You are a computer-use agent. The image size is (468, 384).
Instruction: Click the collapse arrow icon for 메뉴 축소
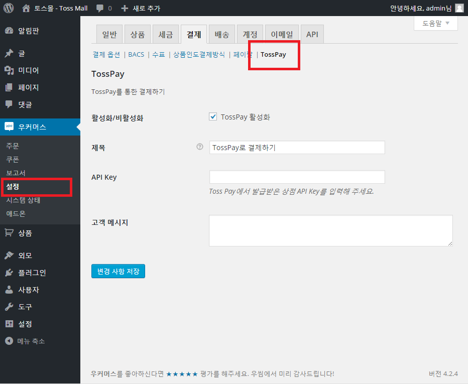pos(9,341)
